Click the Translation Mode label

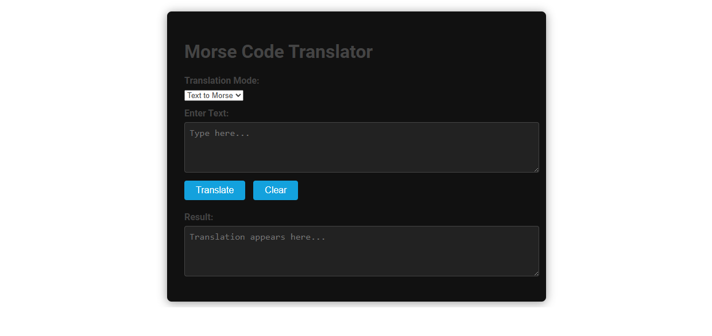[x=222, y=81]
